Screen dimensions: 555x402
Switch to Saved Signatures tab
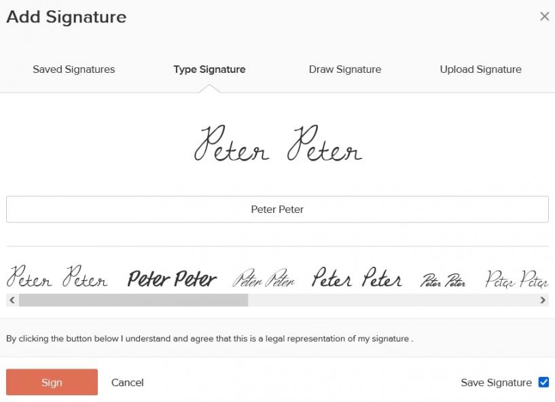(x=74, y=69)
